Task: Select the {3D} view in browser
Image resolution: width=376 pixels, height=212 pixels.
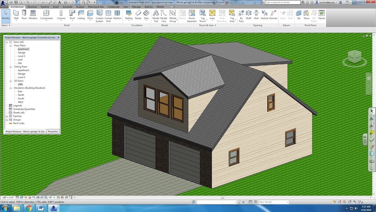Action: click(x=20, y=85)
